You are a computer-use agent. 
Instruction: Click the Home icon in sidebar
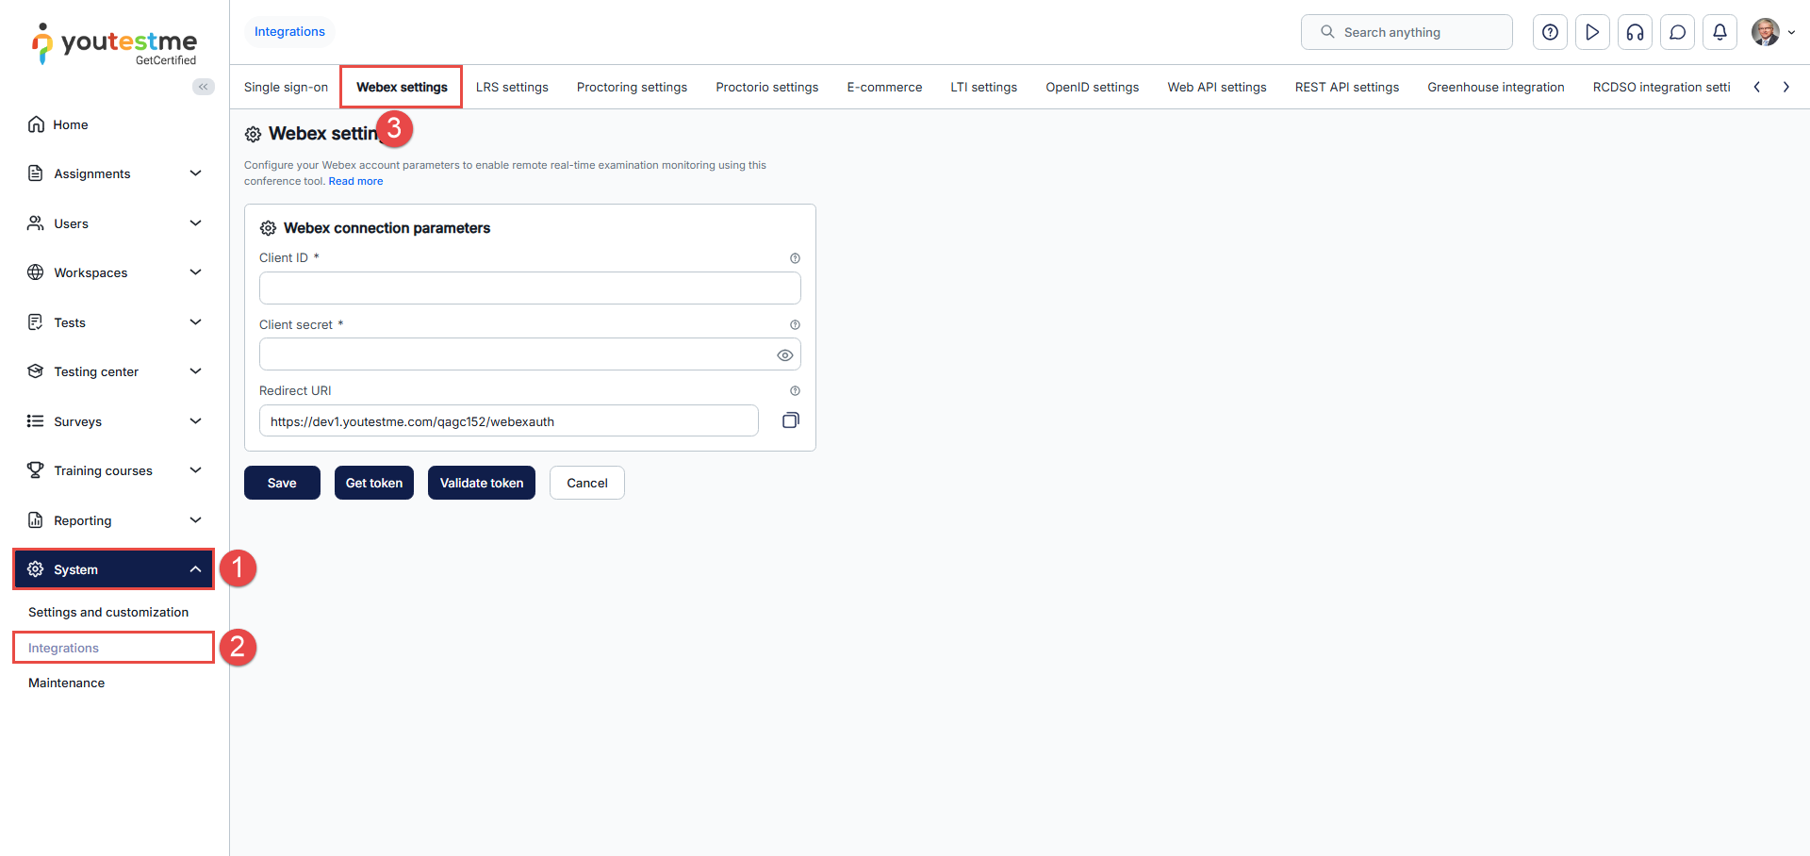[36, 124]
